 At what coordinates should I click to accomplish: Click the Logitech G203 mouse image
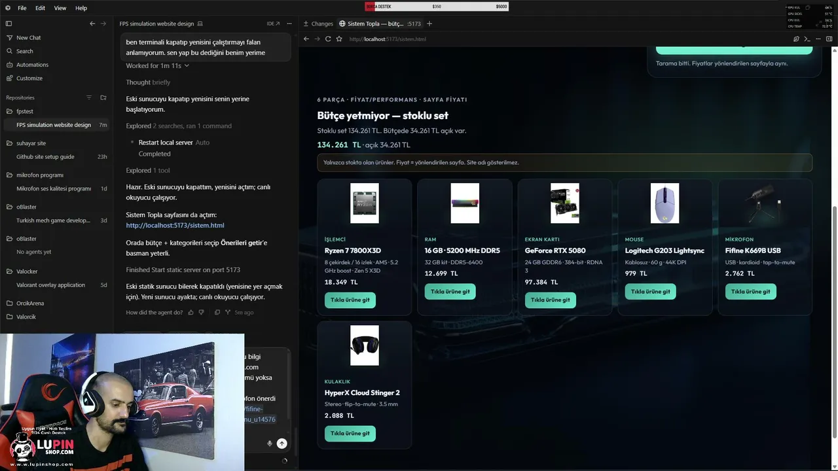point(665,203)
